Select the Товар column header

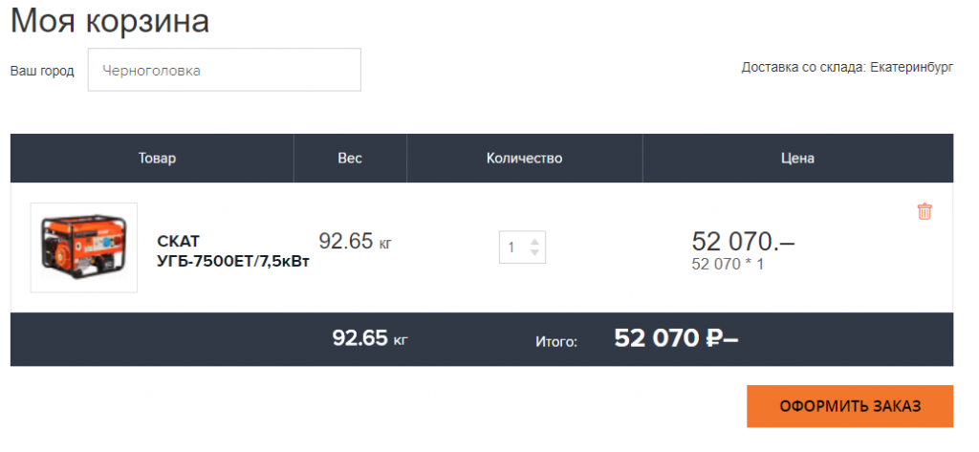click(x=158, y=158)
